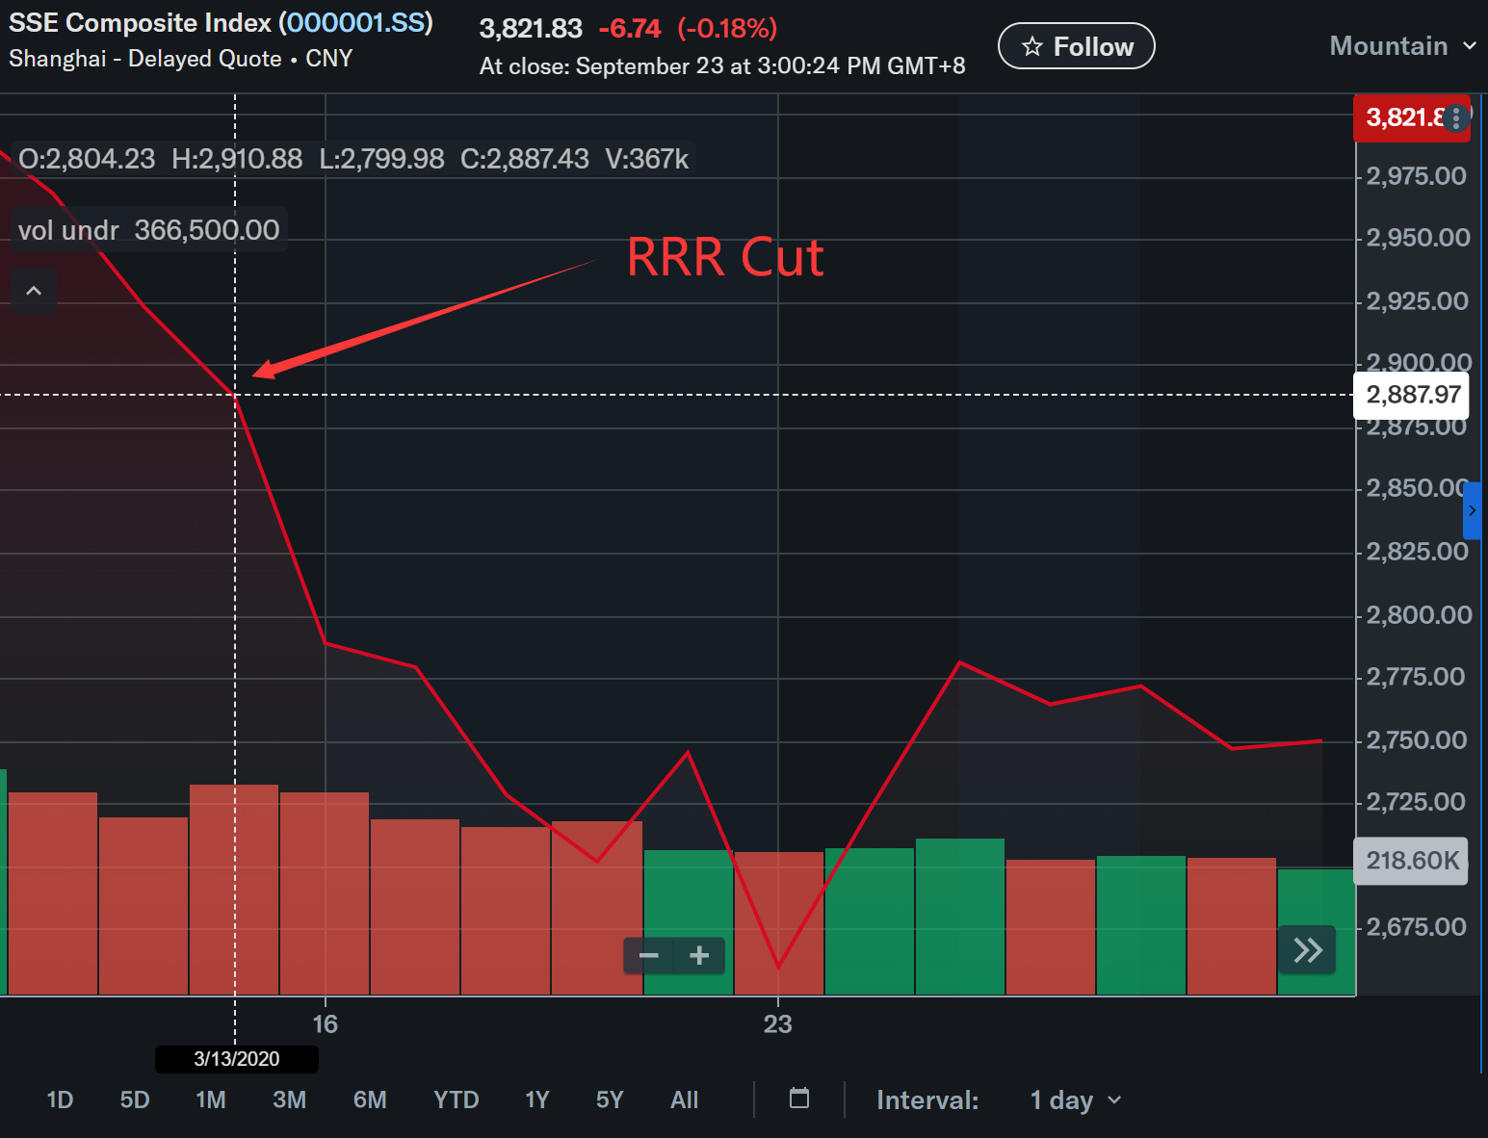Click the 2,975.00 price axis label
Viewport: 1488px width, 1138px height.
click(1417, 176)
